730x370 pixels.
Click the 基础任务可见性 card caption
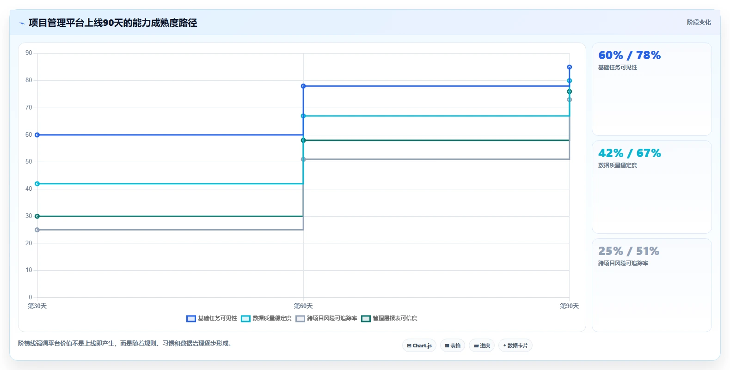coord(618,67)
